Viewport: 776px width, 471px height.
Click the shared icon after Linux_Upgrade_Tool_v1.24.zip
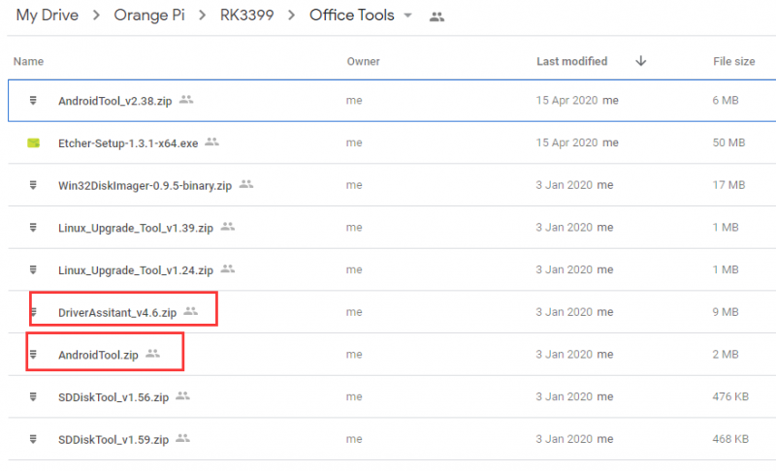click(x=228, y=268)
